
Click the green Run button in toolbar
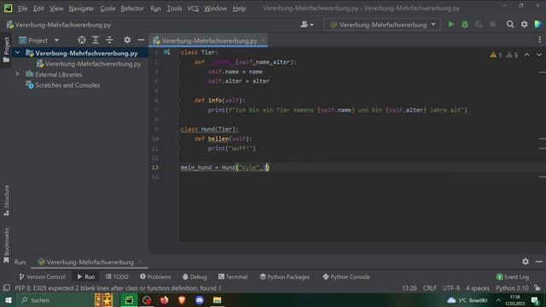point(451,25)
